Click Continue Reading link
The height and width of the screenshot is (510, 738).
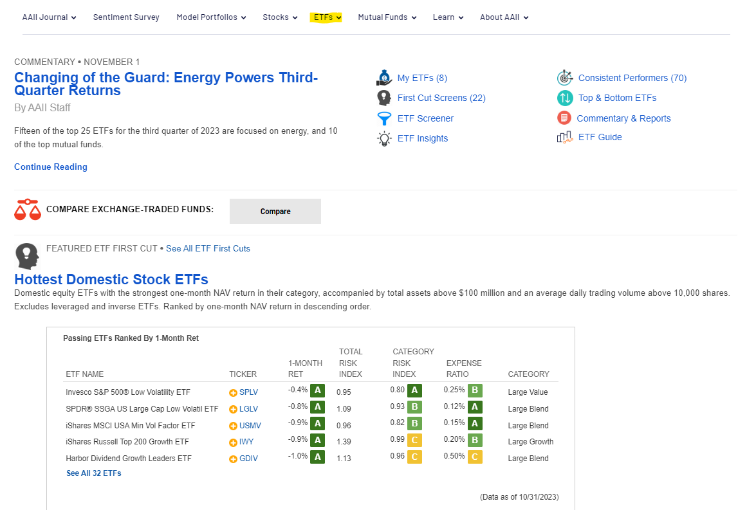pos(51,167)
